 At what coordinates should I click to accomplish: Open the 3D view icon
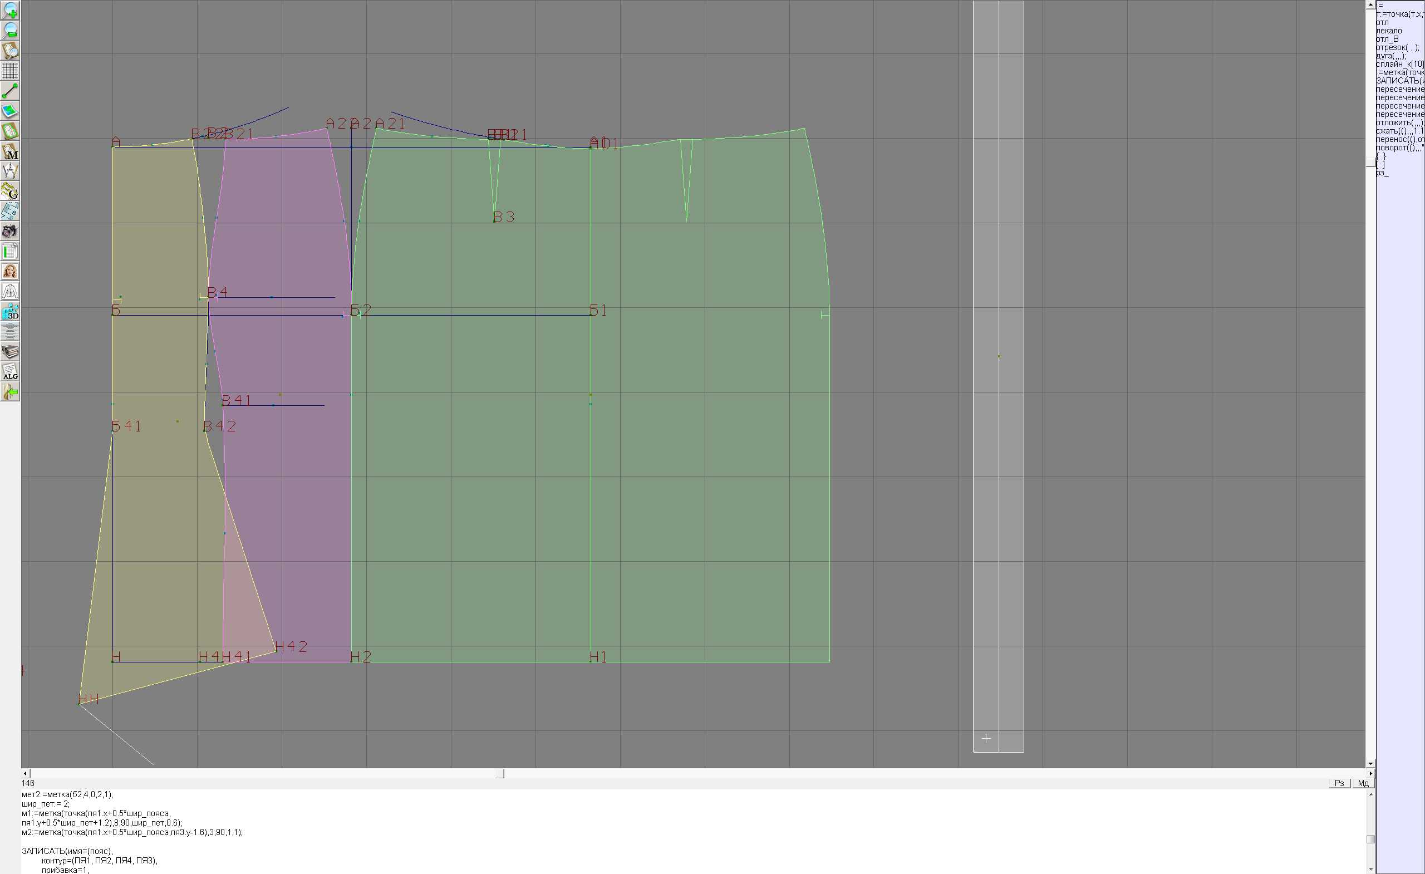pyautogui.click(x=10, y=311)
